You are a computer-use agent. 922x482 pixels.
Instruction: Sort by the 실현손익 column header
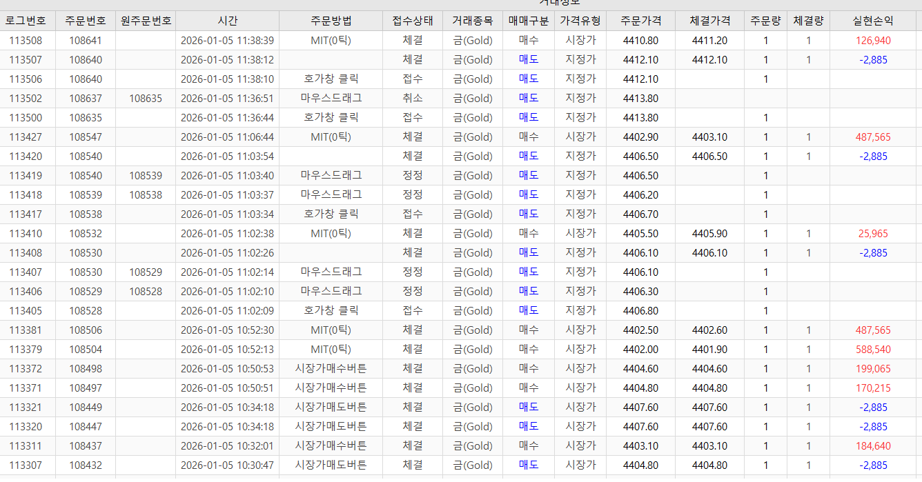click(x=873, y=21)
